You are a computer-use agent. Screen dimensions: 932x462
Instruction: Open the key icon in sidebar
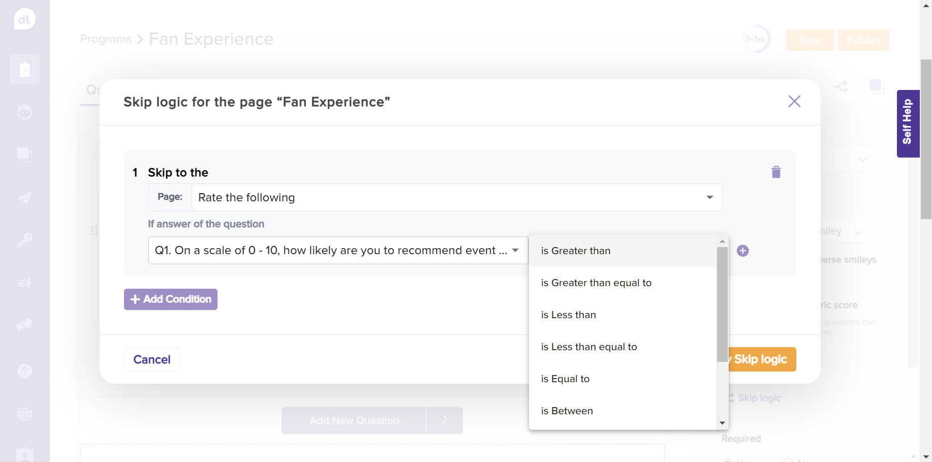(24, 239)
